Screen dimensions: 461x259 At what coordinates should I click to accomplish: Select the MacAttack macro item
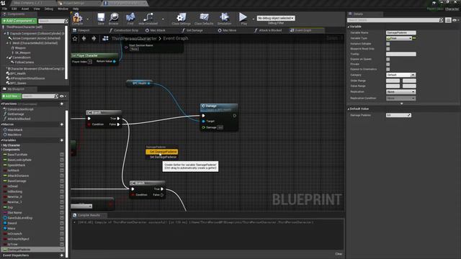pyautogui.click(x=14, y=129)
